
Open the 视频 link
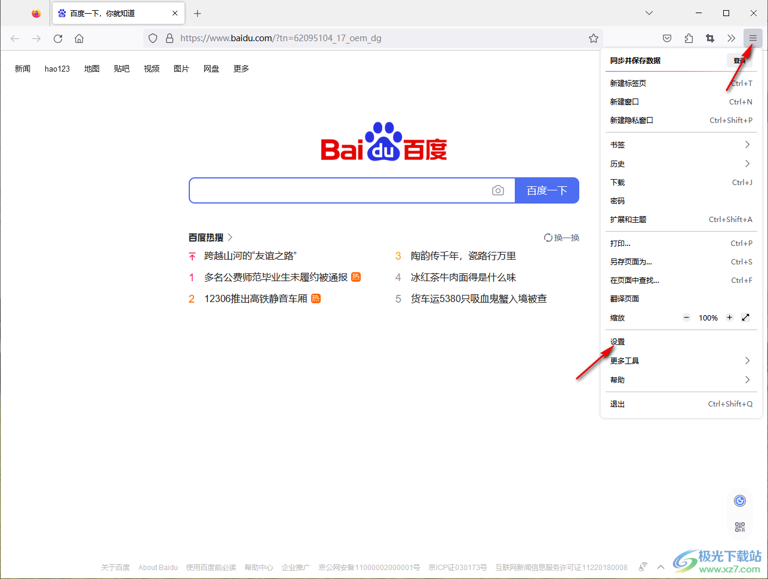[152, 69]
